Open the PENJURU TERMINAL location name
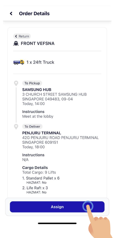Viewport: 114px width, 238px height. tap(42, 133)
